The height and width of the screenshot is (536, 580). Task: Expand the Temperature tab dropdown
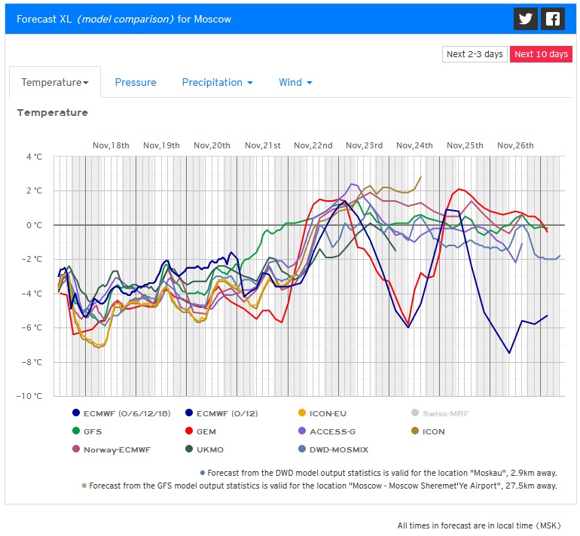point(55,83)
